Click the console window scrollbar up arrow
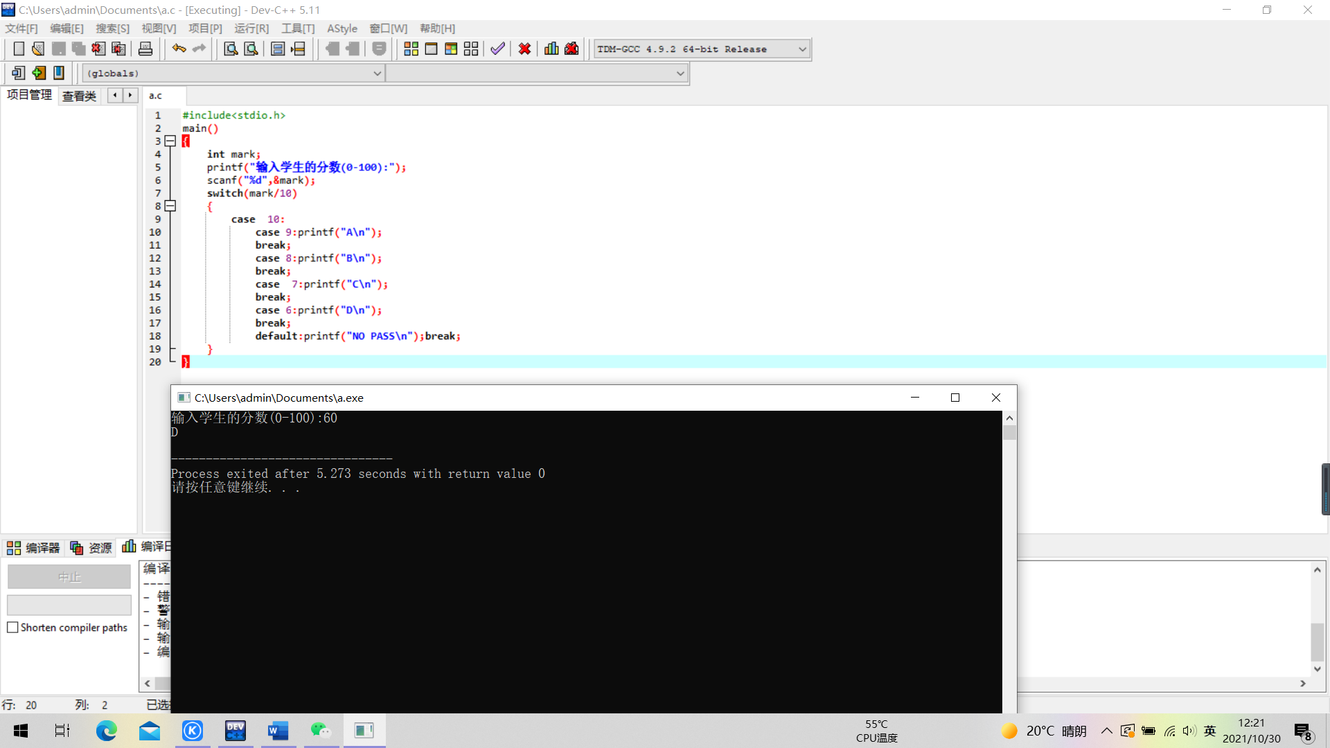 (x=1009, y=418)
